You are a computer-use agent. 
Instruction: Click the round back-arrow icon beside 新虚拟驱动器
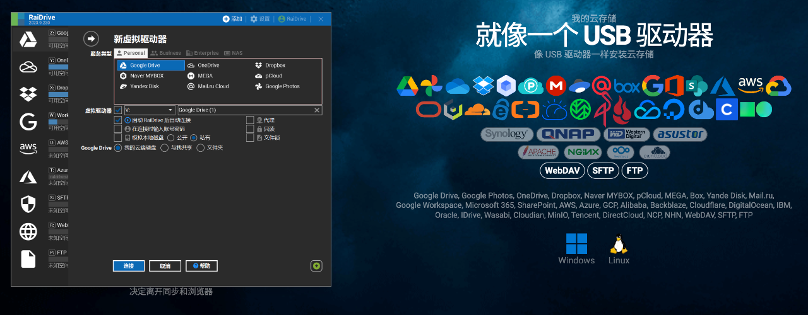click(92, 39)
